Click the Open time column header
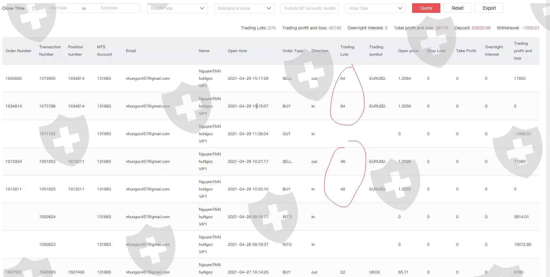Viewport: 550px width, 277px height. point(237,51)
